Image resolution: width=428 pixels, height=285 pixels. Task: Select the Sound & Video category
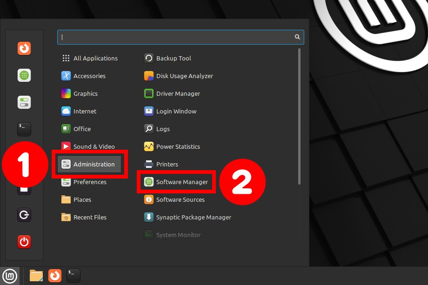[x=90, y=146]
